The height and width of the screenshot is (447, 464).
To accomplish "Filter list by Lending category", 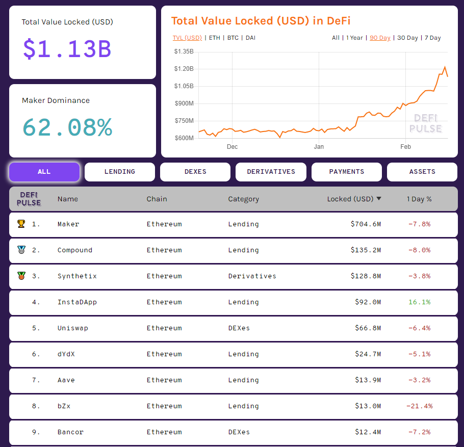I will 120,172.
